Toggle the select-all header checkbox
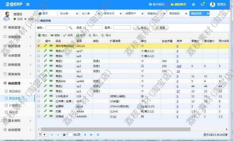233x141 pixels. tap(39, 41)
